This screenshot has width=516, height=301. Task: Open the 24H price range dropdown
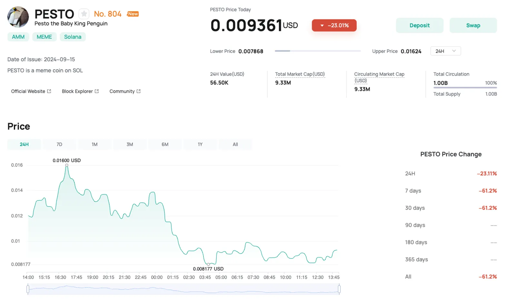[445, 51]
